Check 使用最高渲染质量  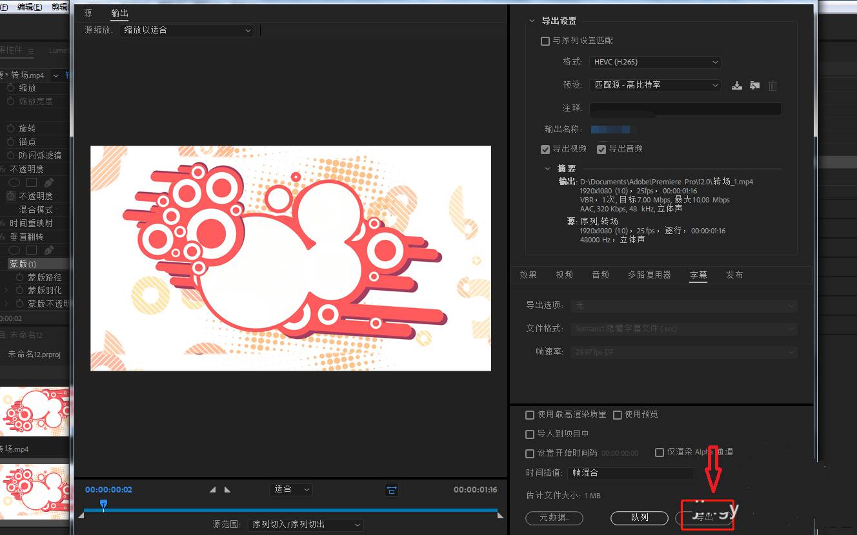[x=530, y=414]
